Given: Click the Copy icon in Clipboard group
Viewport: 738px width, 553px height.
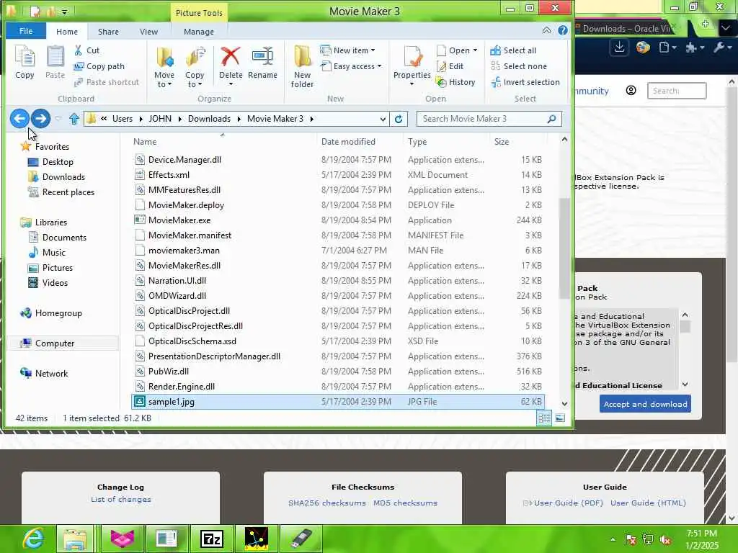Looking at the screenshot, I should tap(25, 62).
